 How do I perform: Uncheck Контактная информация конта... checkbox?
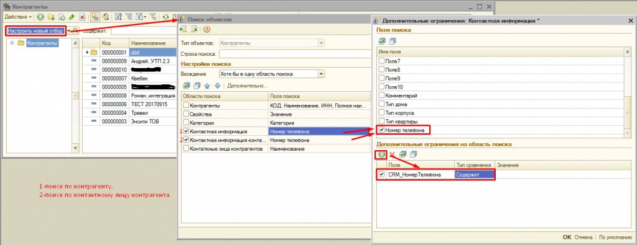[x=186, y=140]
